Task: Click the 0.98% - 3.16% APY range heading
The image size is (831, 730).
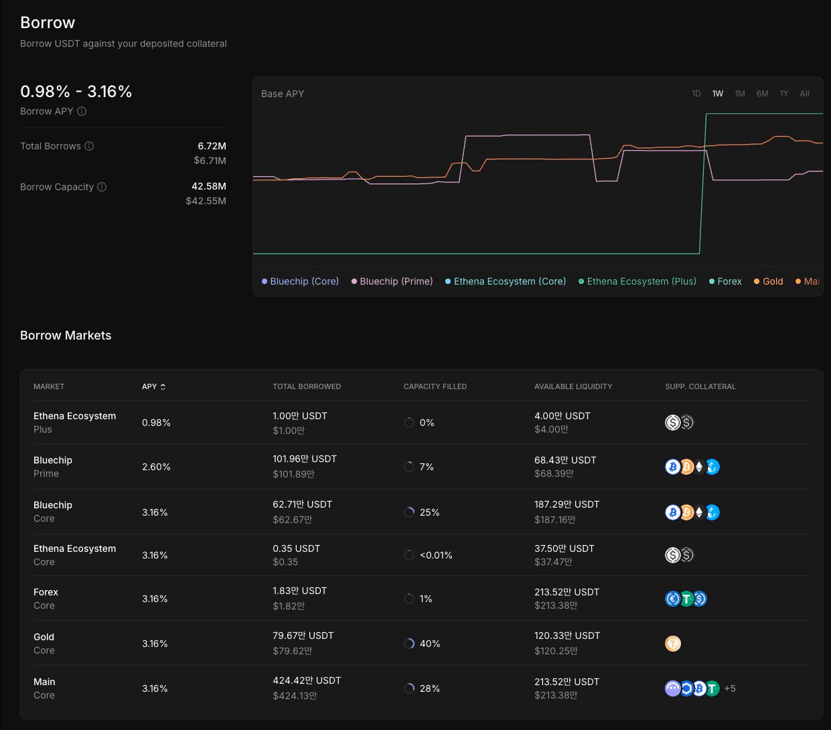Action: tap(76, 91)
